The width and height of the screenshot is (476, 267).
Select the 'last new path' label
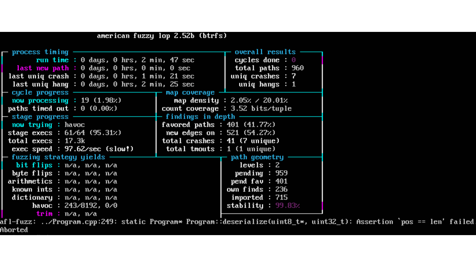pos(43,68)
